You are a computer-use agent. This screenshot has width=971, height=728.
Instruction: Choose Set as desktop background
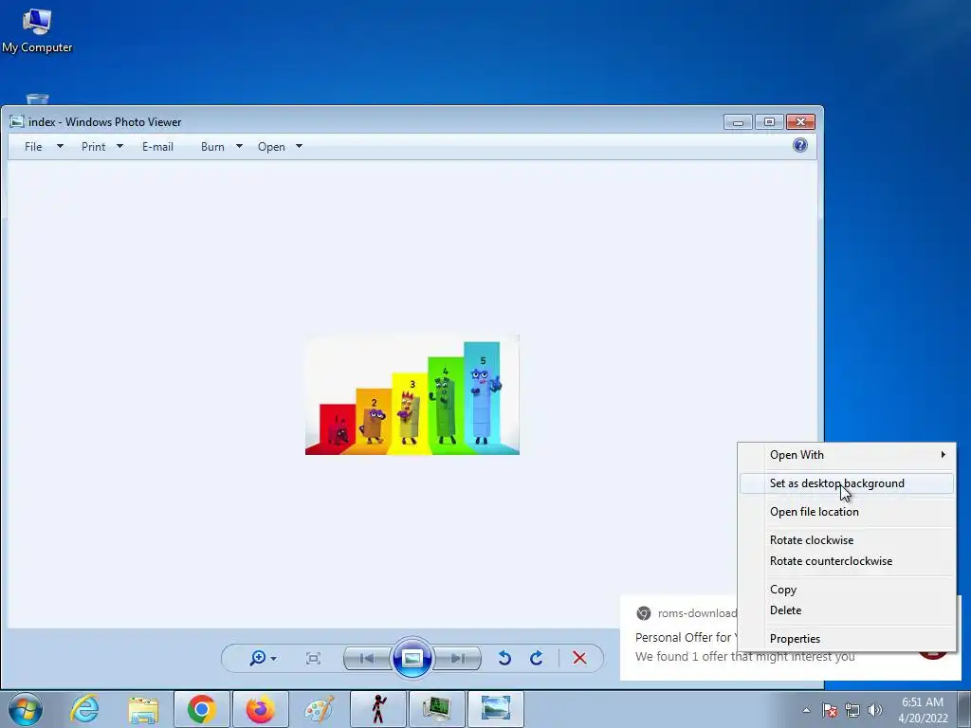click(847, 483)
